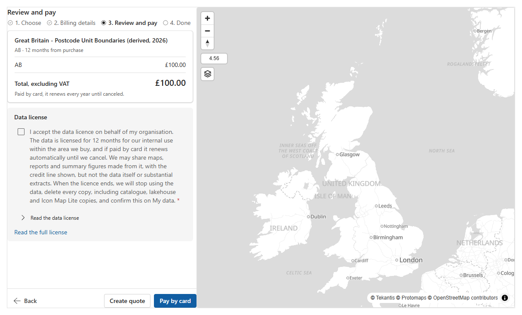Image resolution: width=522 pixels, height=315 pixels.
Task: Click the zoom level field showing 4.56
Action: pyautogui.click(x=214, y=58)
